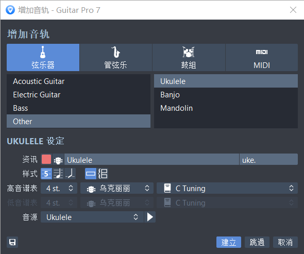Open the 乌克丽丽 instrument type dropdown
The image size is (304, 254).
pos(117,188)
